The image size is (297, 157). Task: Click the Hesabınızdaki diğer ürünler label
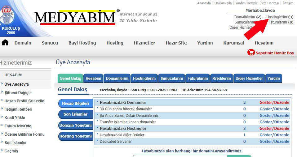tap(122, 135)
